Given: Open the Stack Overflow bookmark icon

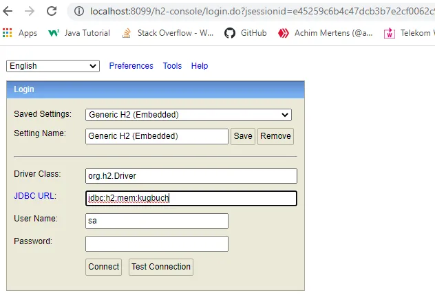Looking at the screenshot, I should coord(127,33).
